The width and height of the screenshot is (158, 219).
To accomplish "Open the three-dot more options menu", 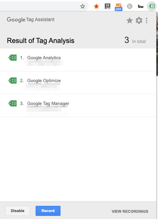I will click(x=147, y=20).
